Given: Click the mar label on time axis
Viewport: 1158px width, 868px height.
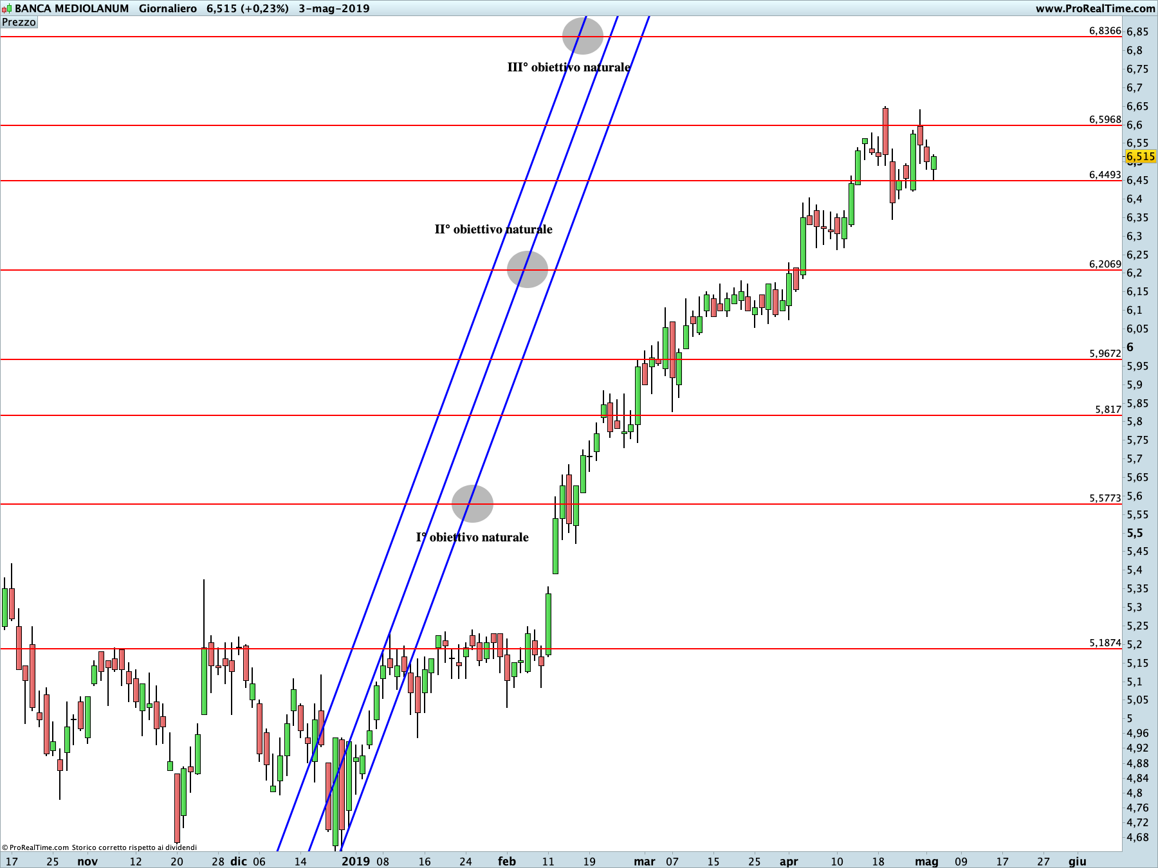Looking at the screenshot, I should pyautogui.click(x=645, y=862).
